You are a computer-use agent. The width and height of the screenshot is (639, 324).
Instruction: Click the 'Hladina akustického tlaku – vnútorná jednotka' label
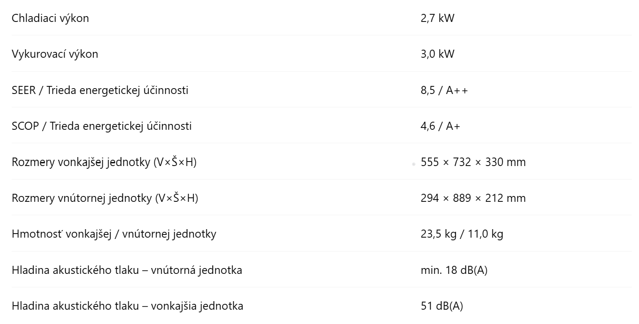pyautogui.click(x=127, y=270)
